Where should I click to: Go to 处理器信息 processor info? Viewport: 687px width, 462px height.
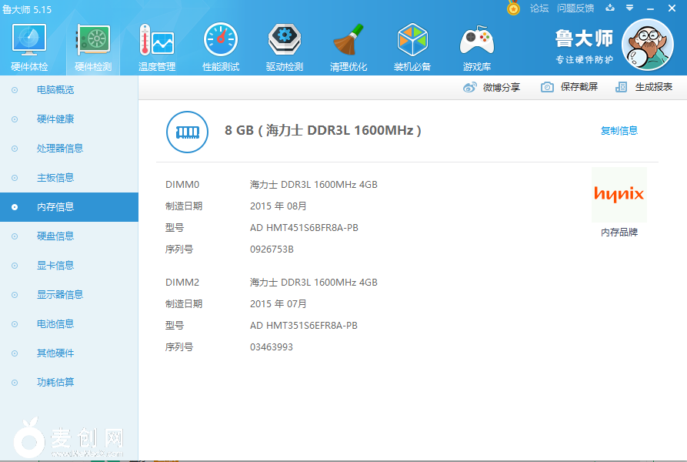coord(60,149)
